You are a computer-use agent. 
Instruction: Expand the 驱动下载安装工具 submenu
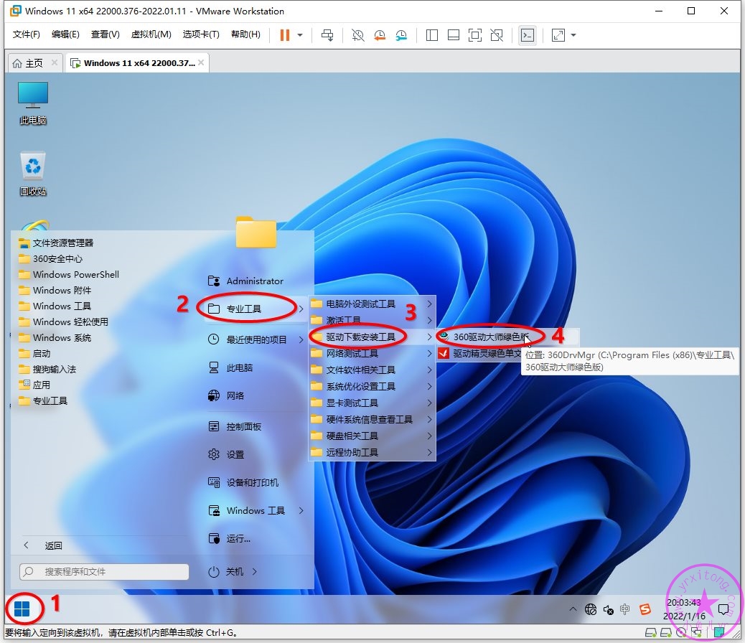click(x=372, y=337)
